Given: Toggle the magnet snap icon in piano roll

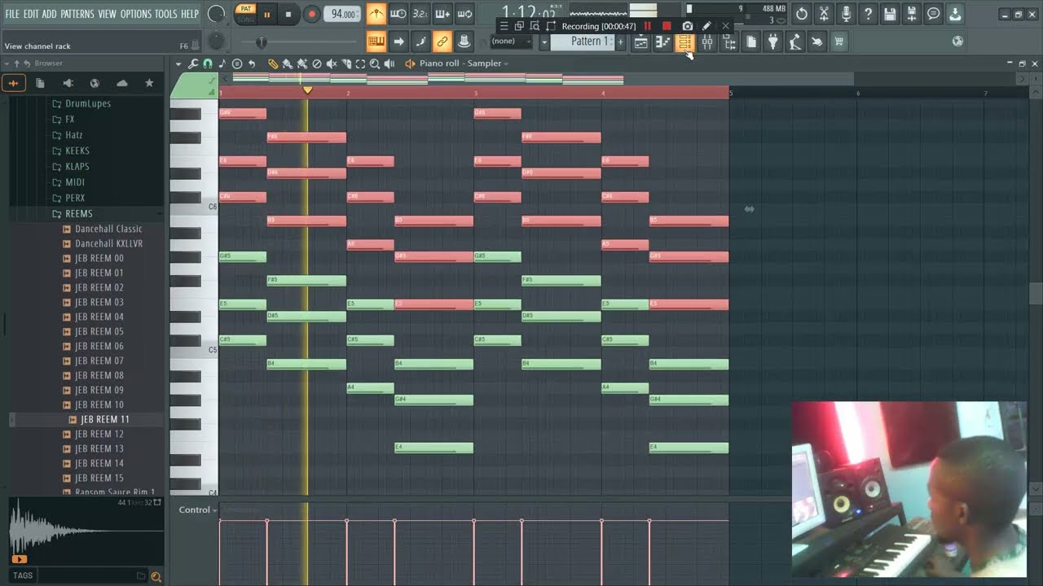Looking at the screenshot, I should 208,63.
